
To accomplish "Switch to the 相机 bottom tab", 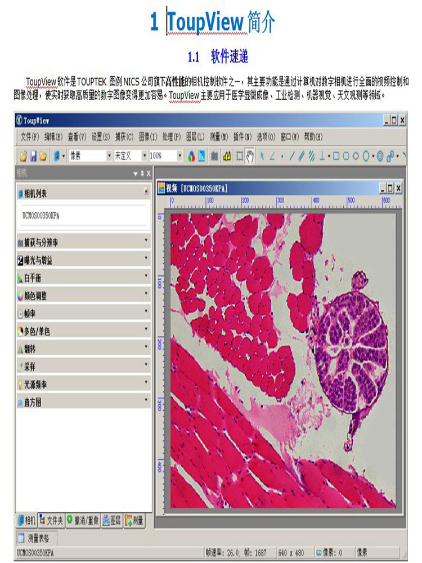I will click(27, 520).
